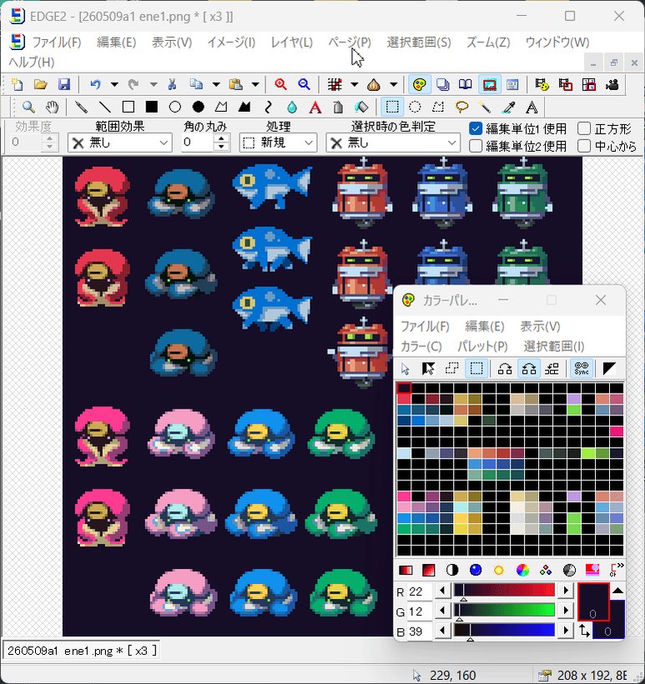Toggle the palette two-way swap mode button
Screen dimensions: 645x684
(529, 369)
